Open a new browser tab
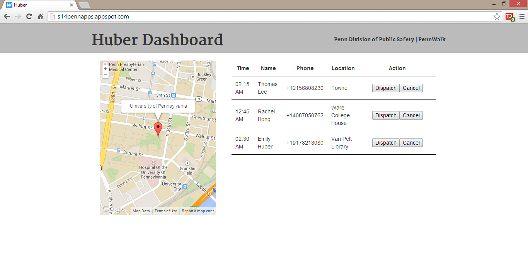 click(x=84, y=5)
